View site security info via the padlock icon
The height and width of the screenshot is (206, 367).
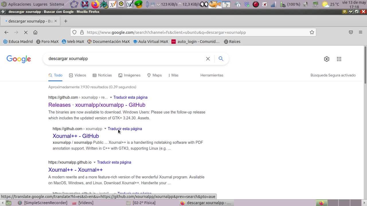tap(82, 32)
